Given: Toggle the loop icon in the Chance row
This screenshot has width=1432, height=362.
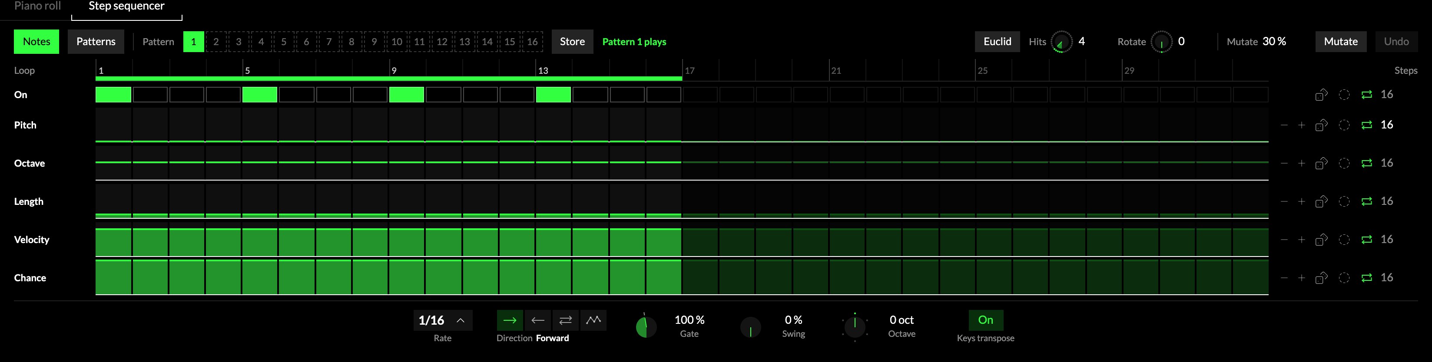Looking at the screenshot, I should (1366, 278).
